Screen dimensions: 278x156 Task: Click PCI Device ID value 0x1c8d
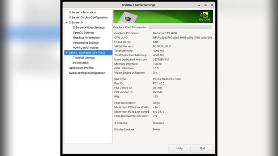click(157, 88)
